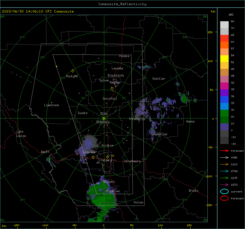245x229 pixels.
Task: Click the yellow radar marker near RockyMH
Action: pos(73,71)
